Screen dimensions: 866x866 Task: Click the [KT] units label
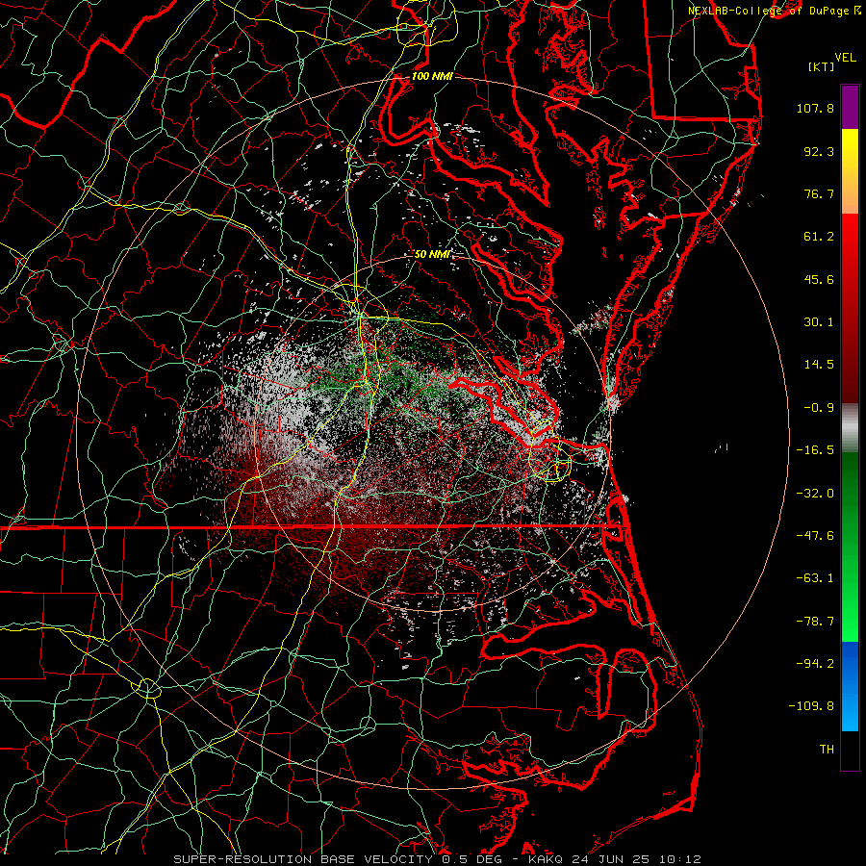(822, 66)
